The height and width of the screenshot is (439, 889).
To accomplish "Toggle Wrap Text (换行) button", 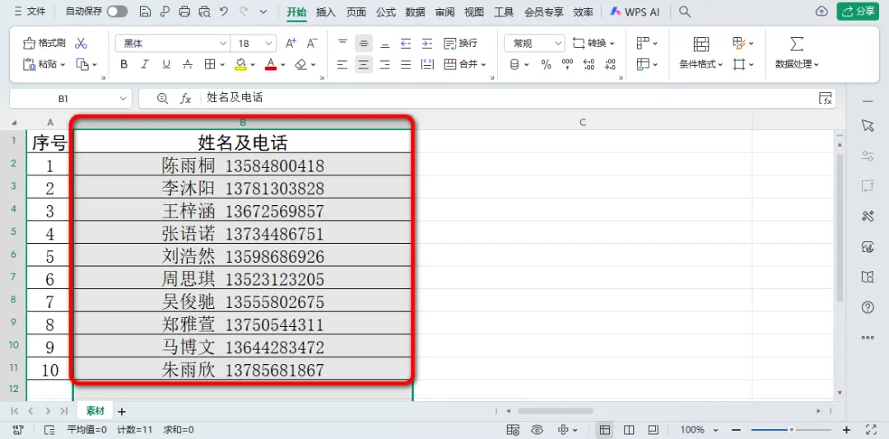I will (x=460, y=43).
